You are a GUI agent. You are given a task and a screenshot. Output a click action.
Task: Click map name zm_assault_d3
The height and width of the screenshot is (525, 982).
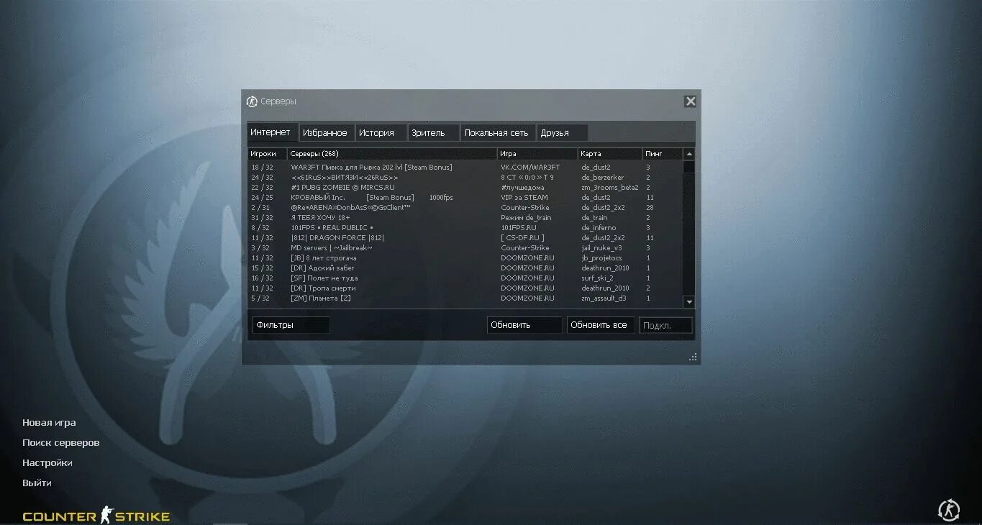pyautogui.click(x=604, y=298)
